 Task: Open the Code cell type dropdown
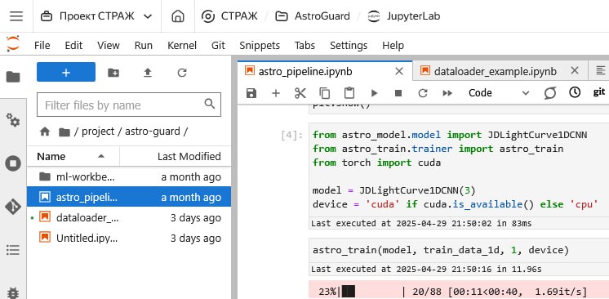(499, 93)
